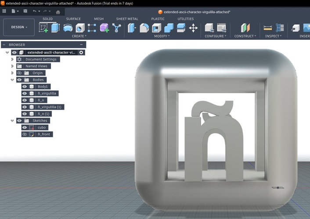Open the Configuration table icon
310x219 pixels.
pos(222,28)
